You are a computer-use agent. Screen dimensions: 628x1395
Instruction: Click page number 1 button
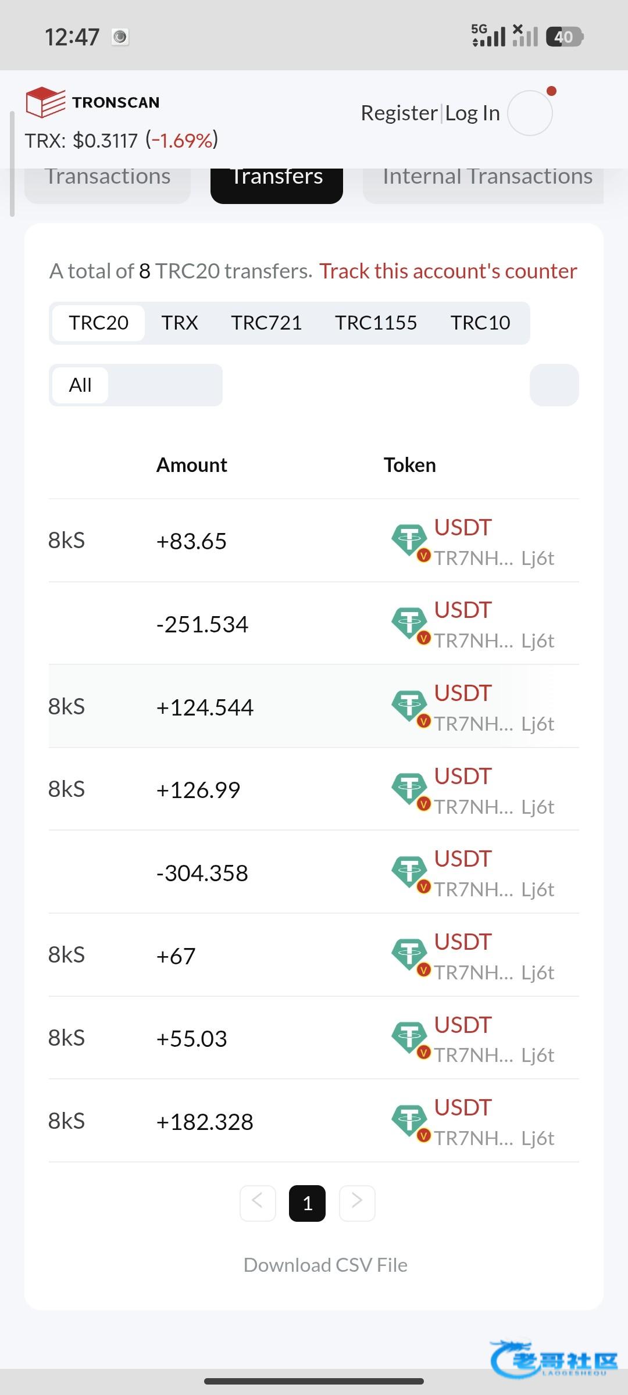pos(307,1203)
